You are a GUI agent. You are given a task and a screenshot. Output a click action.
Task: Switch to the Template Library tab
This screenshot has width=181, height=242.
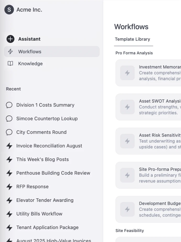coord(133,39)
